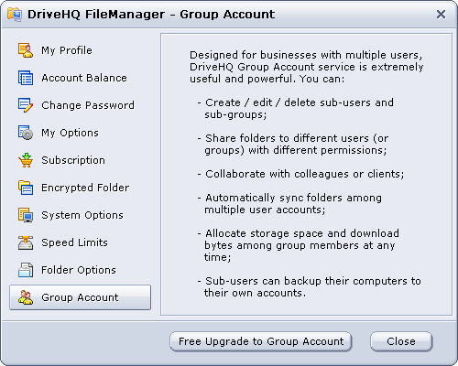Click Free Upgrade to Group Account button
The image size is (458, 366).
261,341
